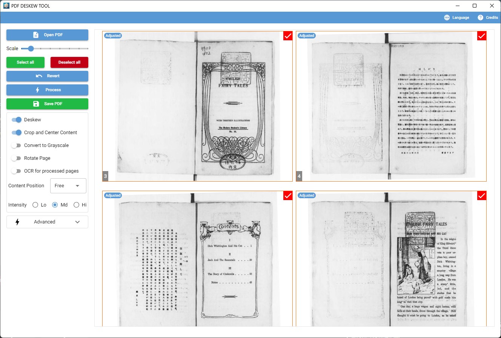Open the Credits menu item
This screenshot has width=501, height=338.
click(x=488, y=17)
